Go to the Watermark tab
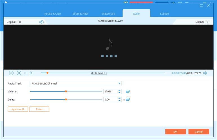217x140 pixels. pos(108,14)
